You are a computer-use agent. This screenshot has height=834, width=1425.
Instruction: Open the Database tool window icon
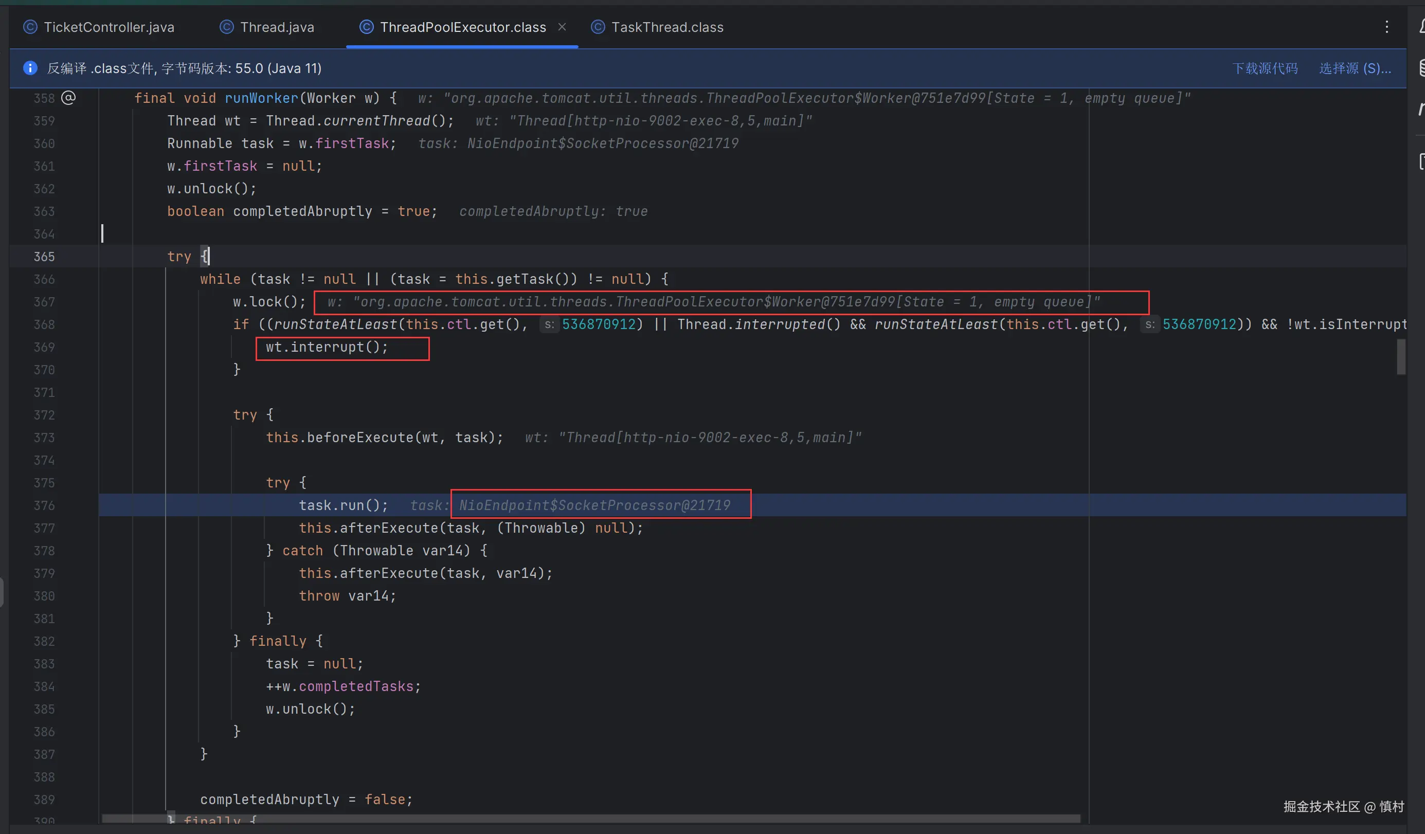[x=1420, y=68]
